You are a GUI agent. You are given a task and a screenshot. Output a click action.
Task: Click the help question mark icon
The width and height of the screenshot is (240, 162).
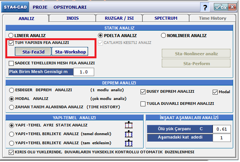(x=205, y=7)
